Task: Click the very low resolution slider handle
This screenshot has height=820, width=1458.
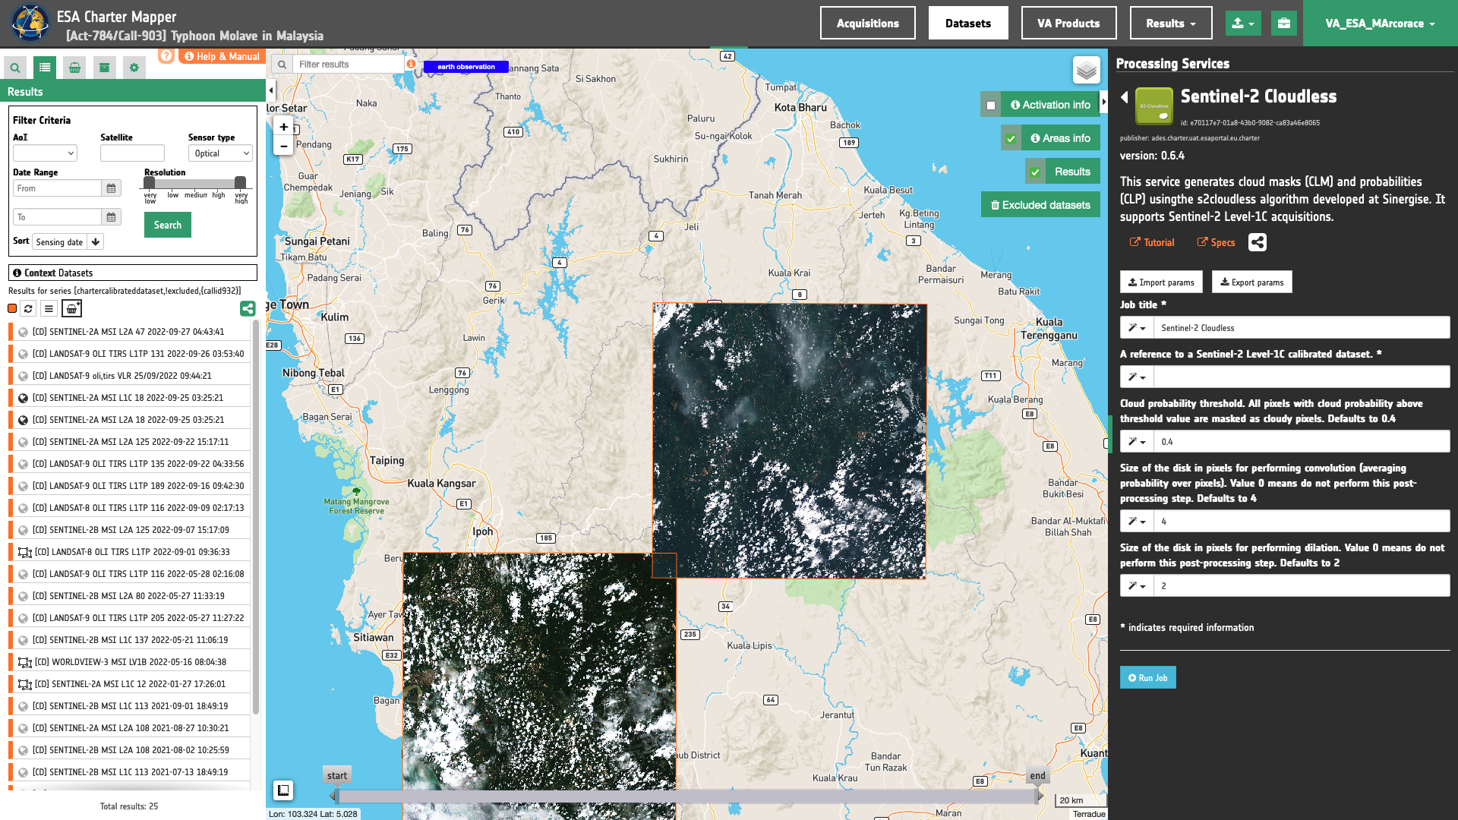Action: (x=150, y=183)
